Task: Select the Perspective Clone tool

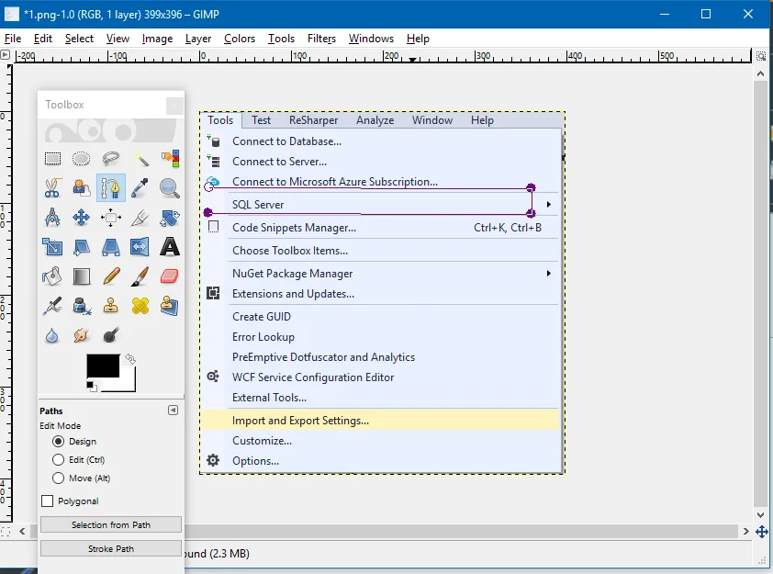Action: (x=170, y=306)
